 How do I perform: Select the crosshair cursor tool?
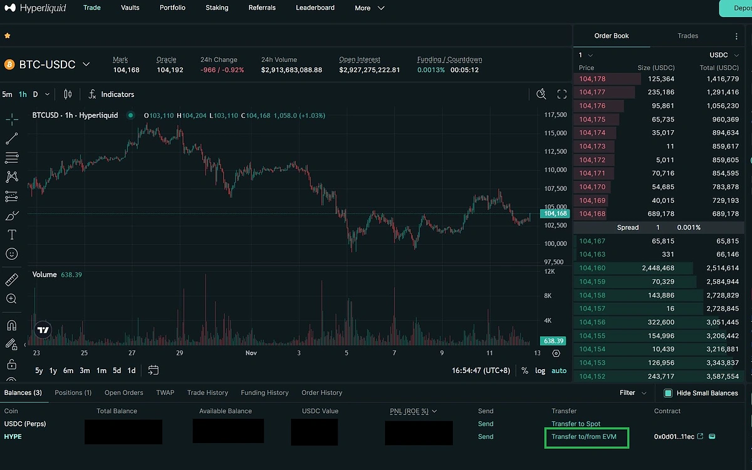(12, 119)
